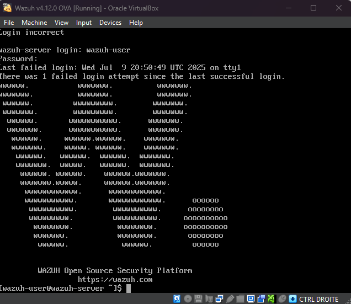Click the recording status icon
Viewport: 351px width, 304px height.
point(261,298)
